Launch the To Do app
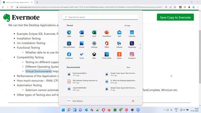This screenshot has height=113, width=201. 82,56
